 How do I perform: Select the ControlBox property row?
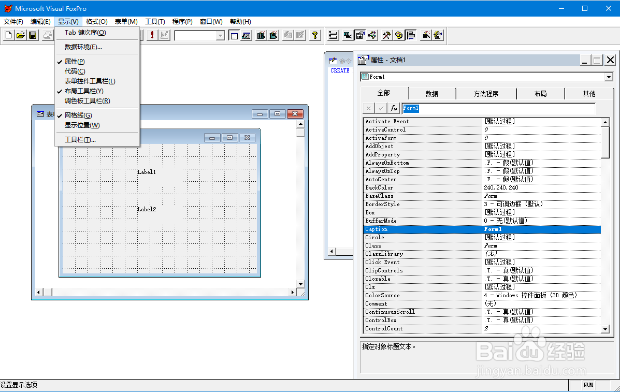482,320
